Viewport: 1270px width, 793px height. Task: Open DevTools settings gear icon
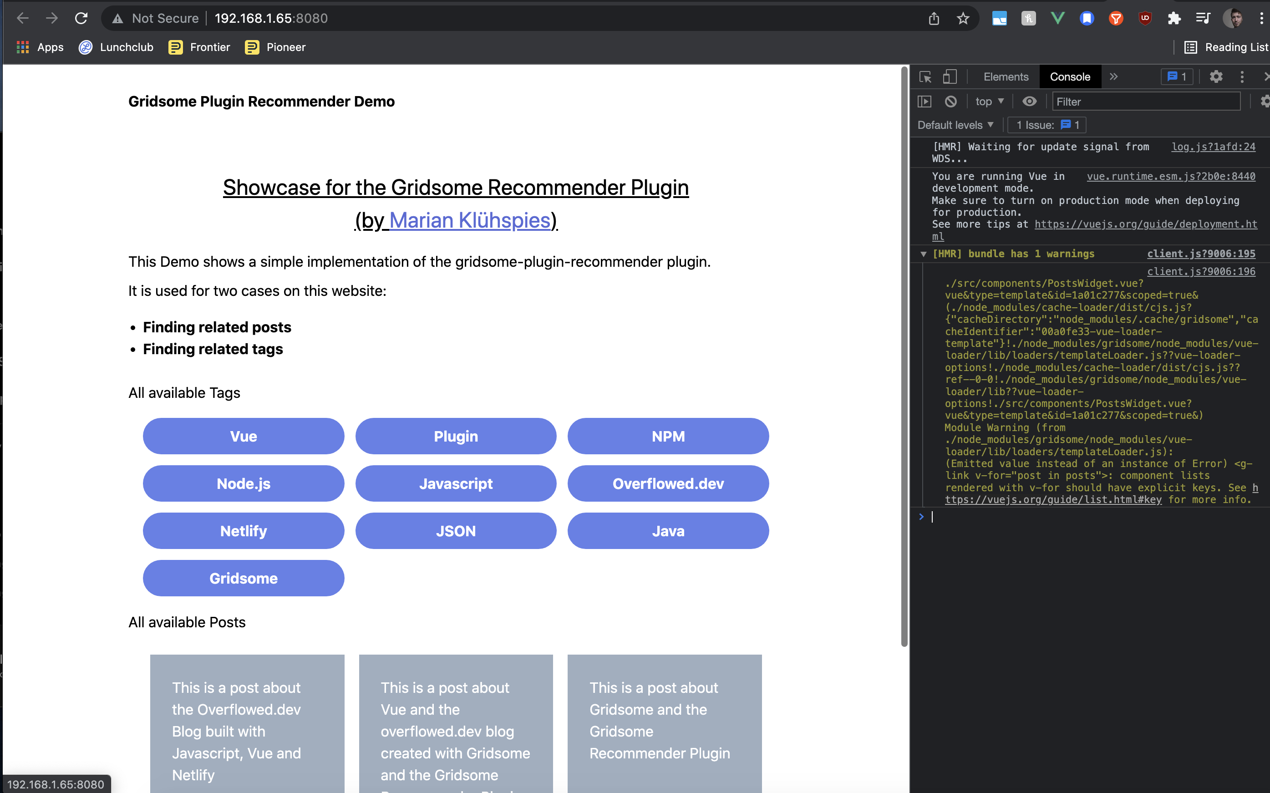(1216, 77)
